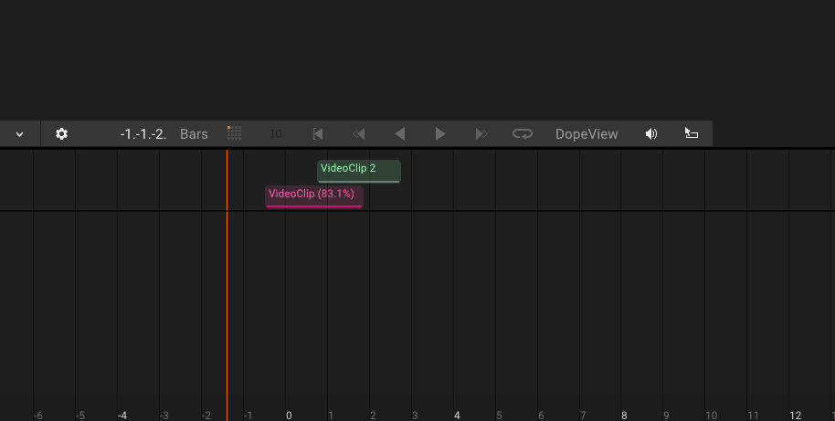Click ruler mark 4

pyautogui.click(x=457, y=416)
